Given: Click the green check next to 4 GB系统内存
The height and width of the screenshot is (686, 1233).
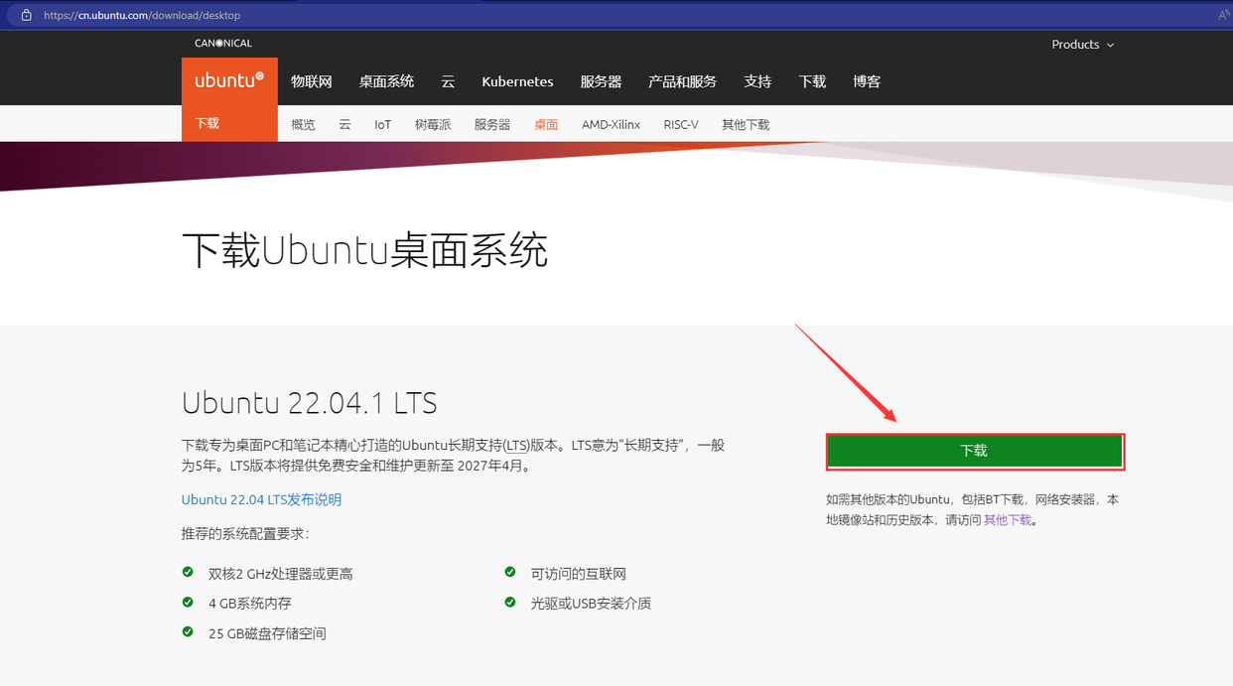Looking at the screenshot, I should [x=188, y=602].
